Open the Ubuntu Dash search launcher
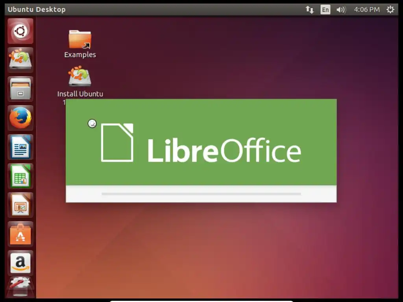403x302 pixels. (x=20, y=31)
